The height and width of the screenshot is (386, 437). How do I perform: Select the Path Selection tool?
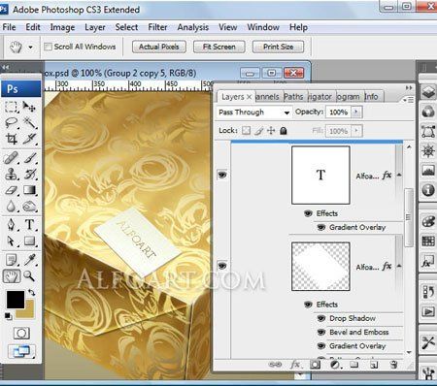(x=11, y=241)
